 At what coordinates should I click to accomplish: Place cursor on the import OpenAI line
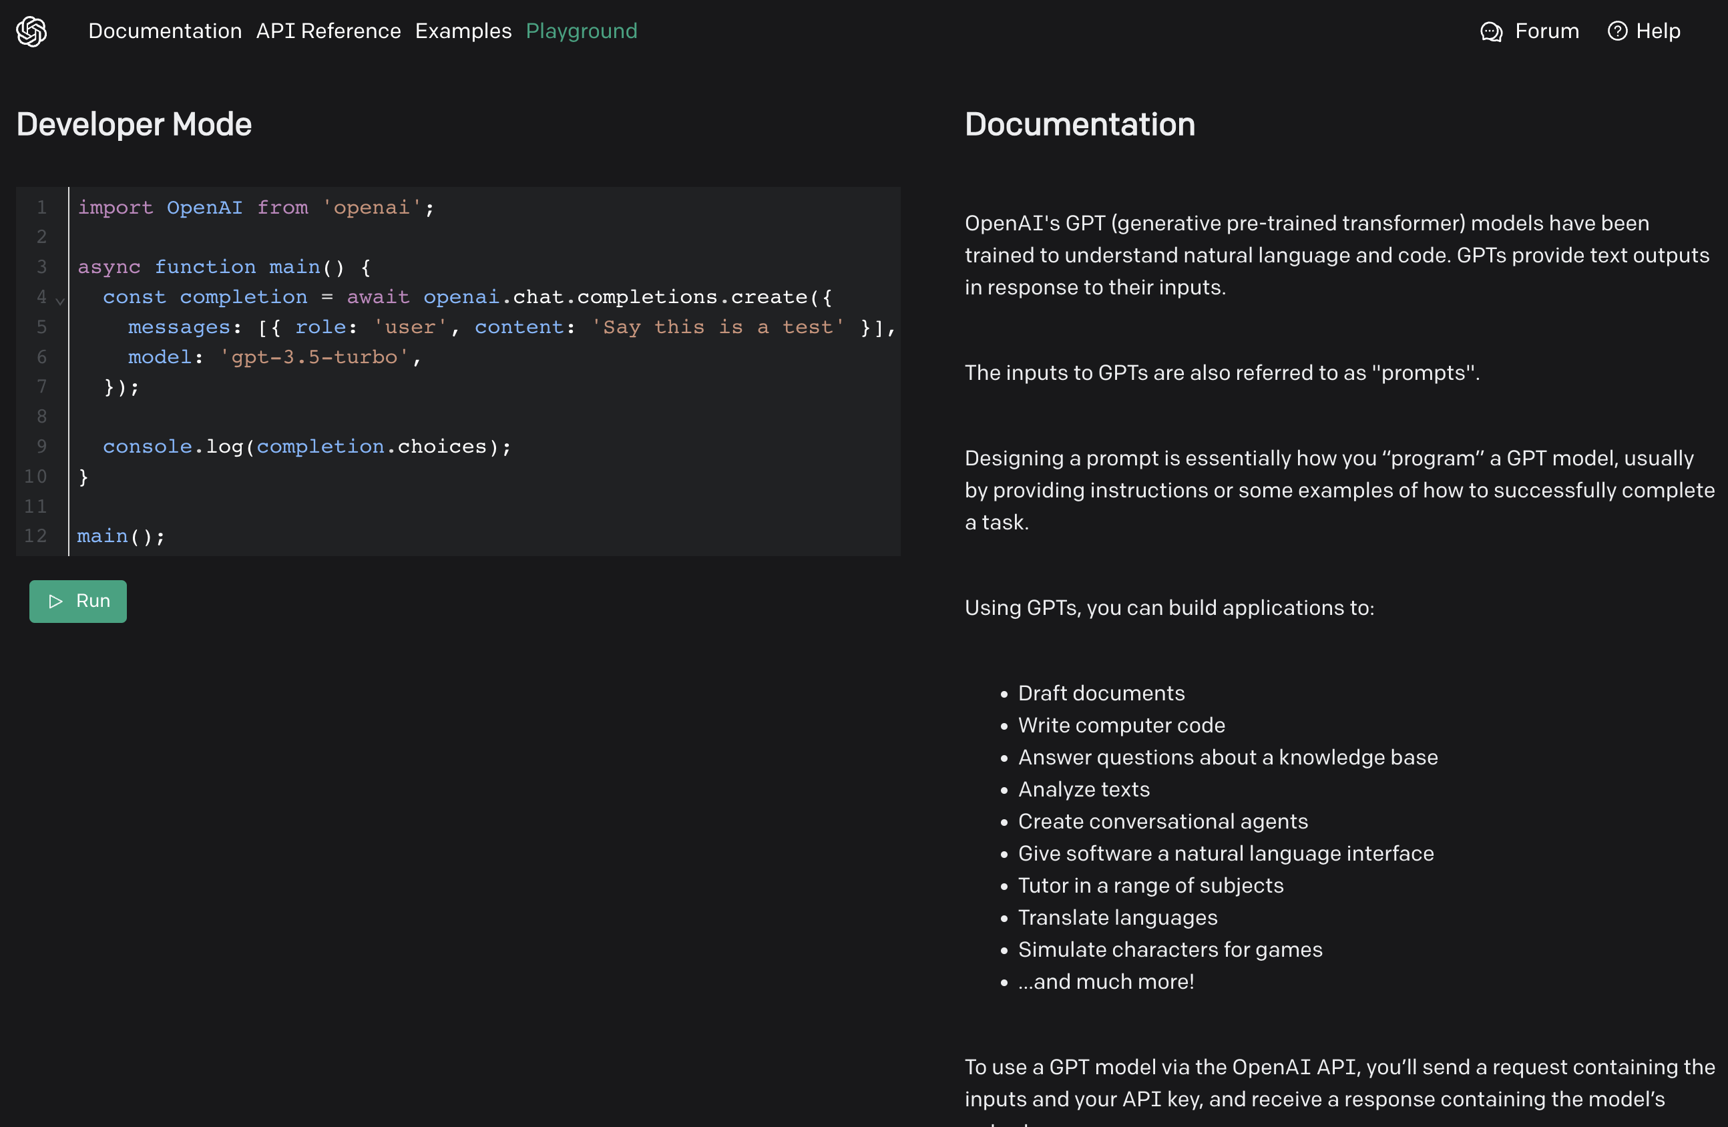(x=256, y=208)
